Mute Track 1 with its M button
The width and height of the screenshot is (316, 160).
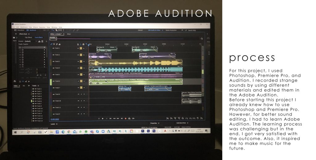(78, 48)
